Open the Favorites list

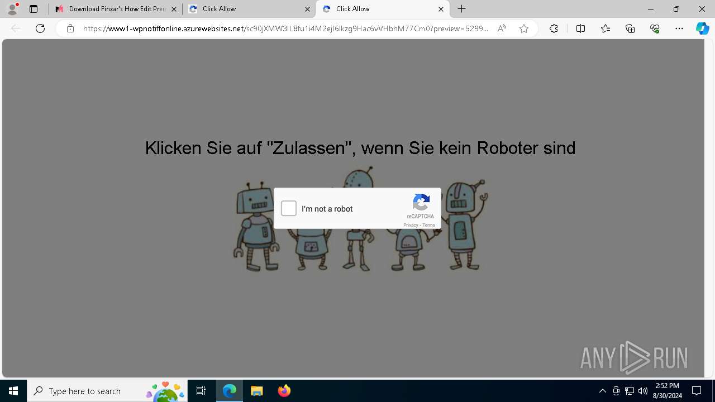coord(606,28)
